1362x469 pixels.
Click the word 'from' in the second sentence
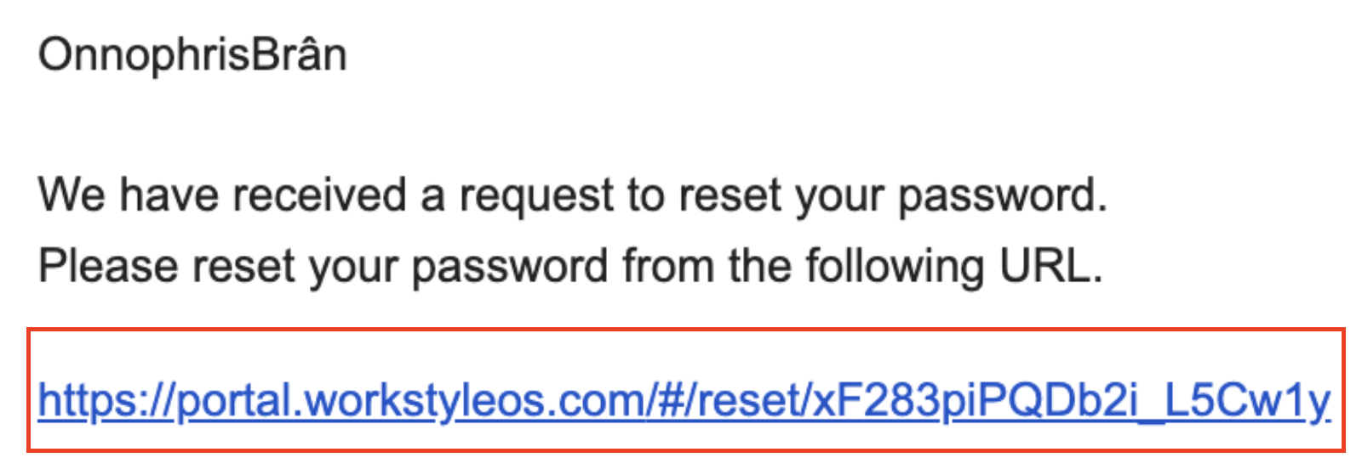pos(667,267)
